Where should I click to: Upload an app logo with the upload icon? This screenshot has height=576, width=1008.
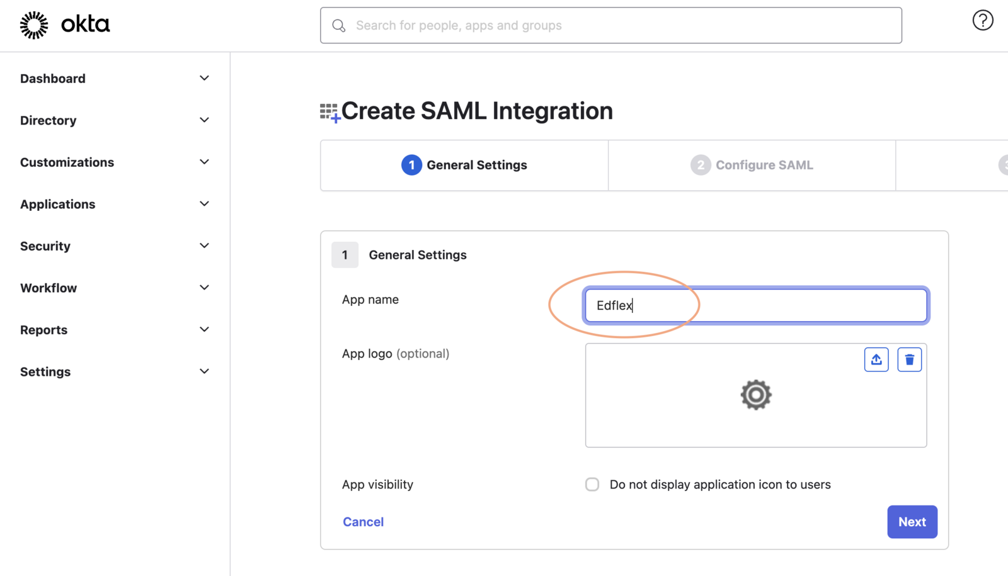pyautogui.click(x=876, y=359)
